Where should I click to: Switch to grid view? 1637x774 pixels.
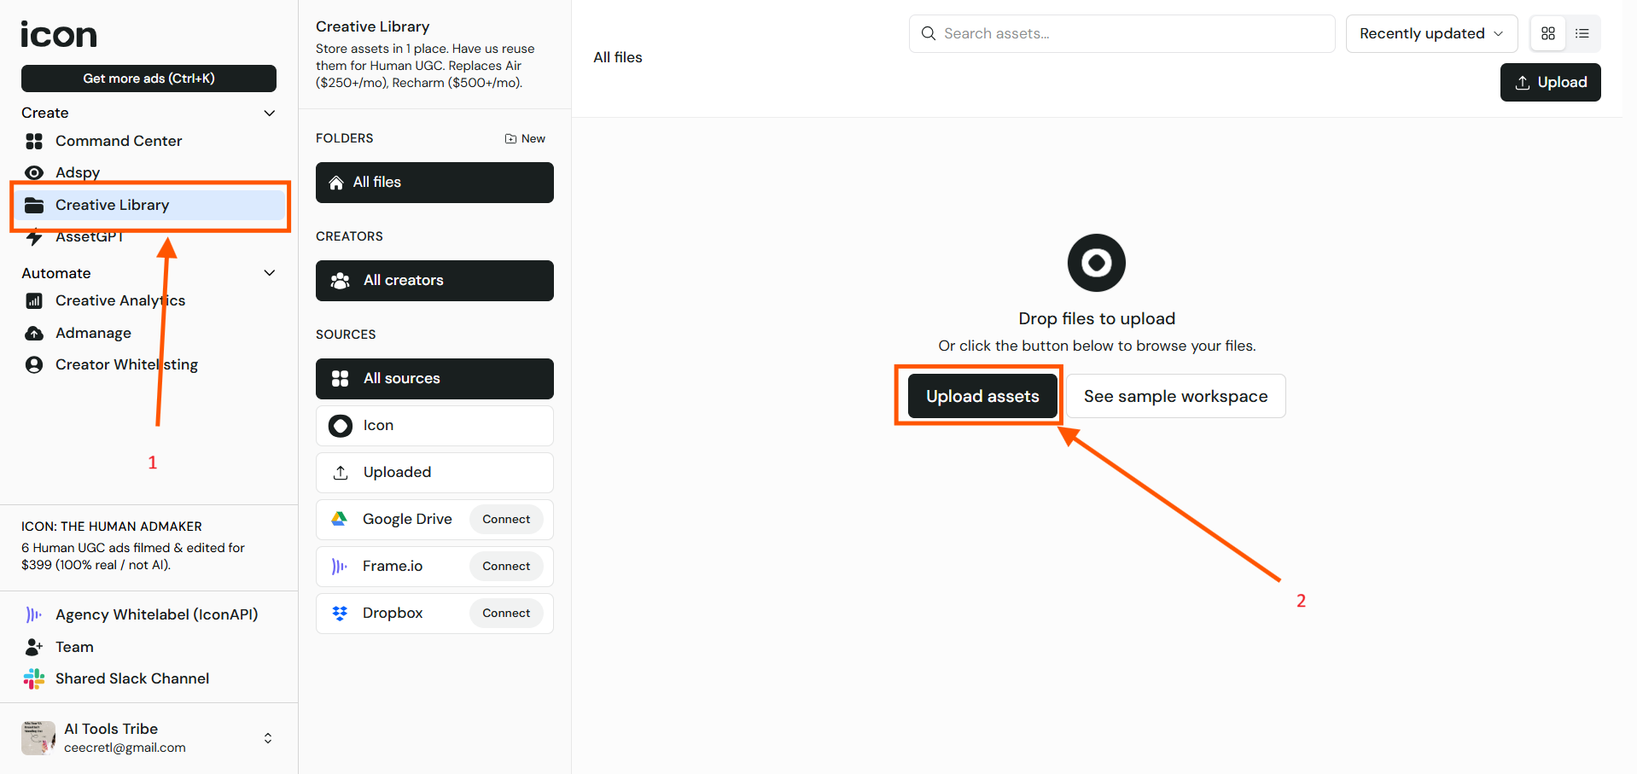1548,33
